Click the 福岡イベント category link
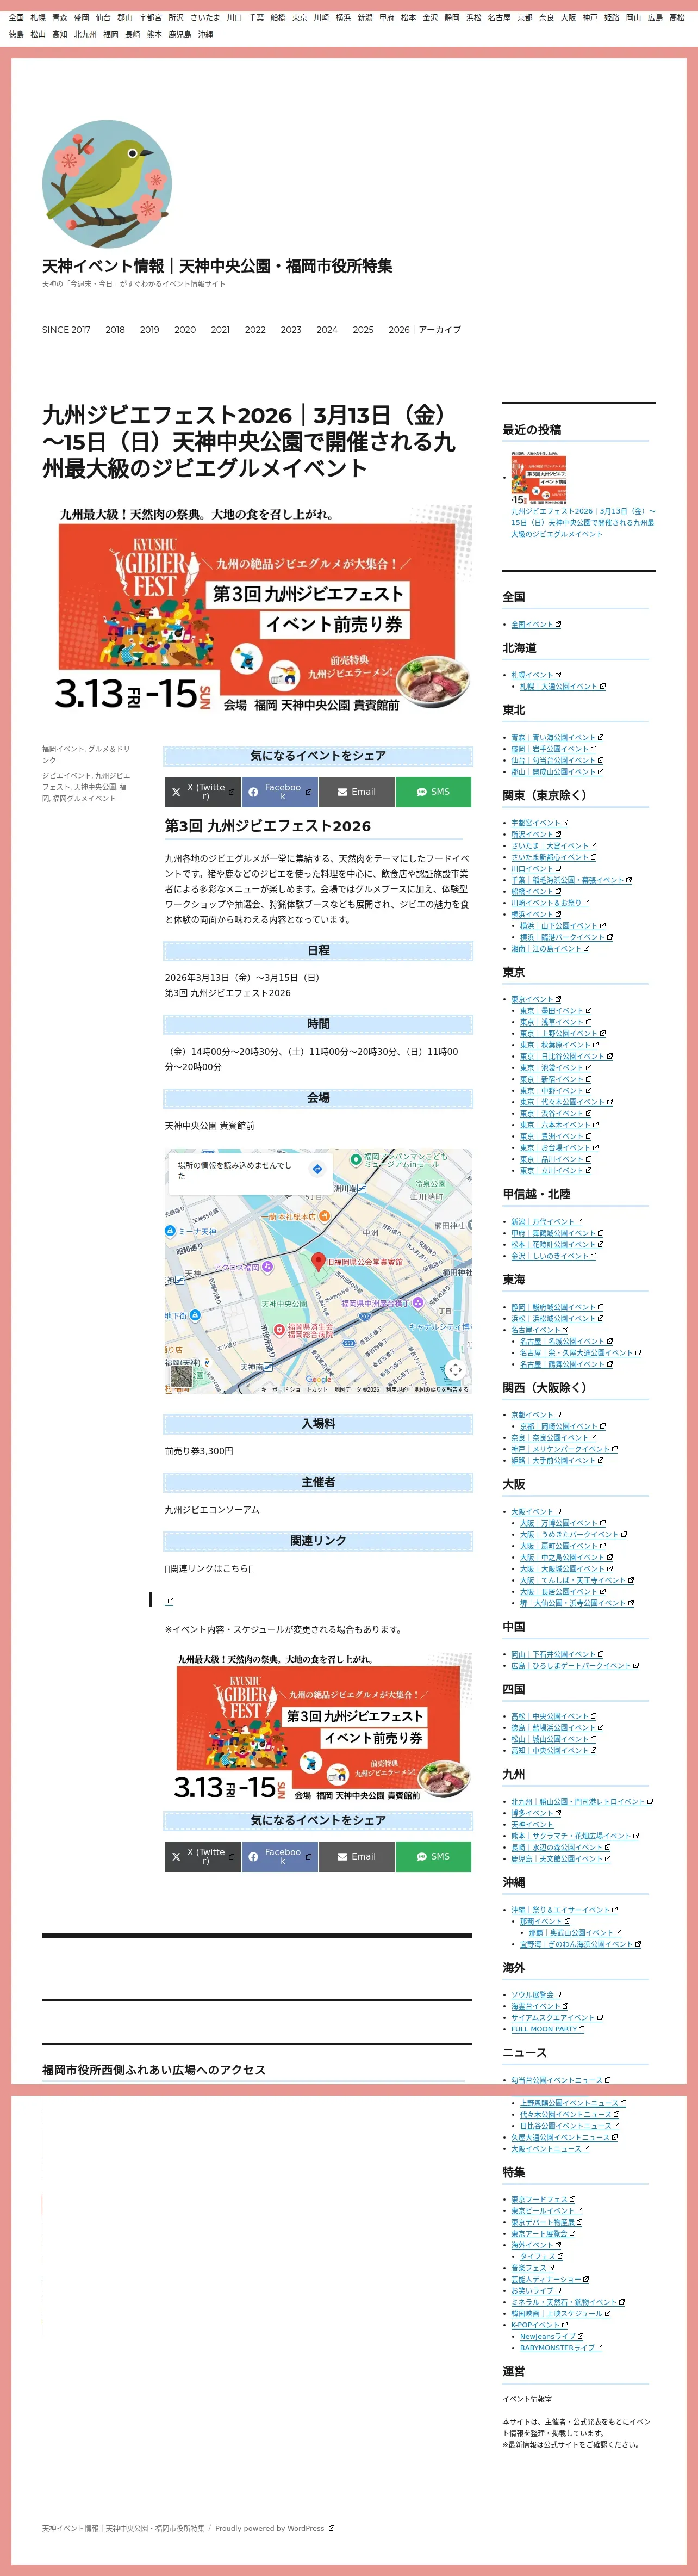The height and width of the screenshot is (2576, 698). pos(63,749)
